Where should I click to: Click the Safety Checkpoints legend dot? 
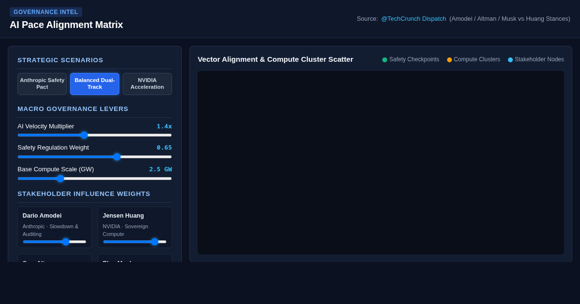coord(385,60)
